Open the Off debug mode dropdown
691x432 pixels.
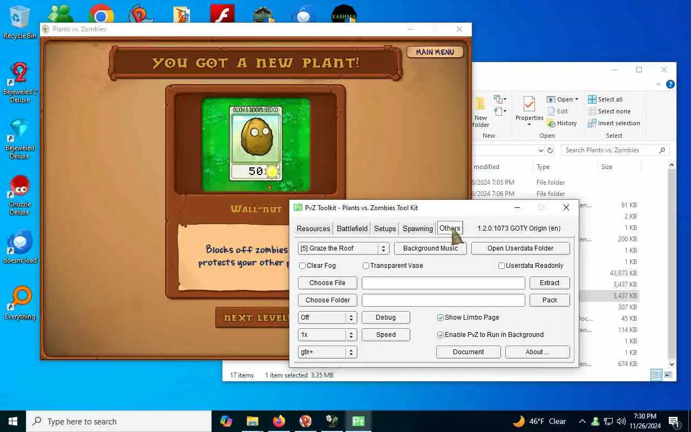tap(327, 318)
